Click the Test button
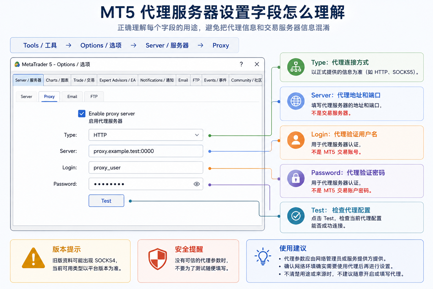This screenshot has width=433, height=289. (106, 201)
